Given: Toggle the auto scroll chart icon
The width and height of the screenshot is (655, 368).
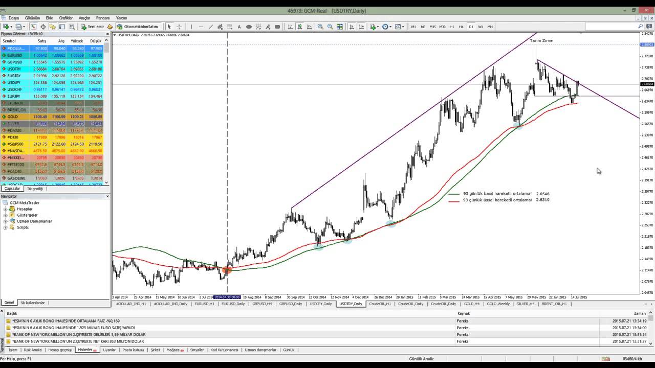Looking at the screenshot, I should click(x=352, y=27).
